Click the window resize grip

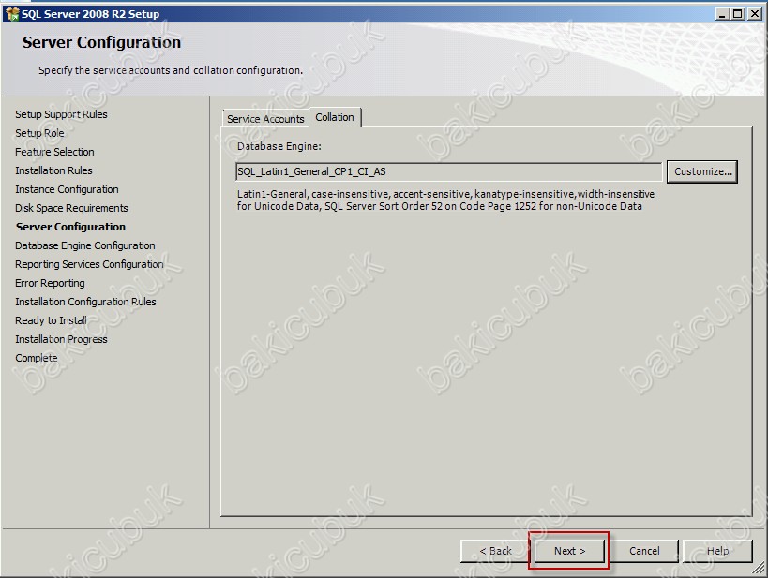(759, 568)
